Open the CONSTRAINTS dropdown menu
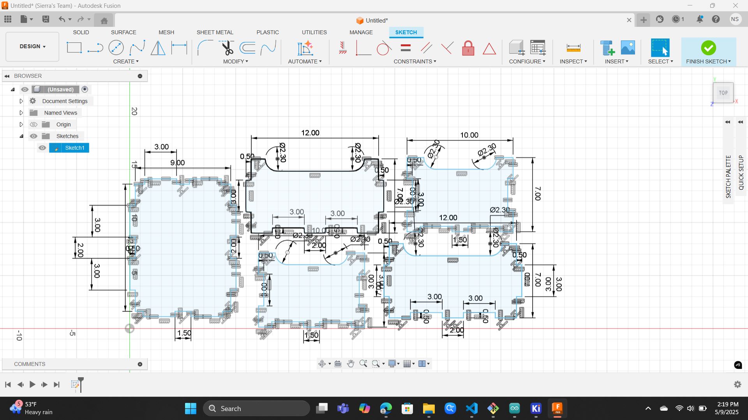The width and height of the screenshot is (748, 420). click(x=415, y=61)
